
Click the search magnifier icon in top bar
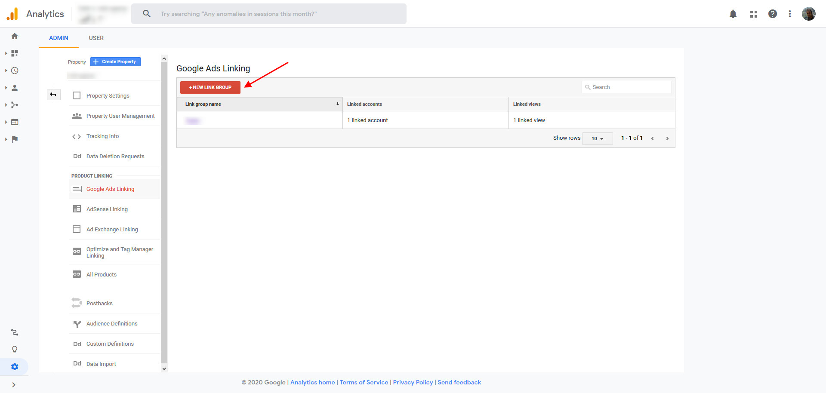click(147, 14)
